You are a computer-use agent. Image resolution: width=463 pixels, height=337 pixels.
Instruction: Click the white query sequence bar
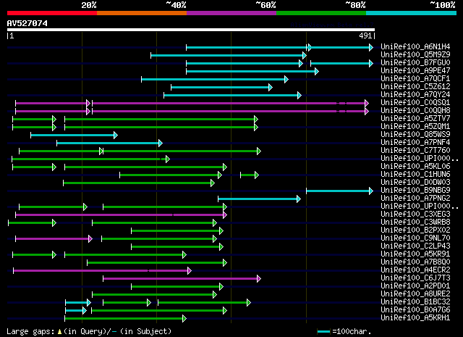click(191, 30)
